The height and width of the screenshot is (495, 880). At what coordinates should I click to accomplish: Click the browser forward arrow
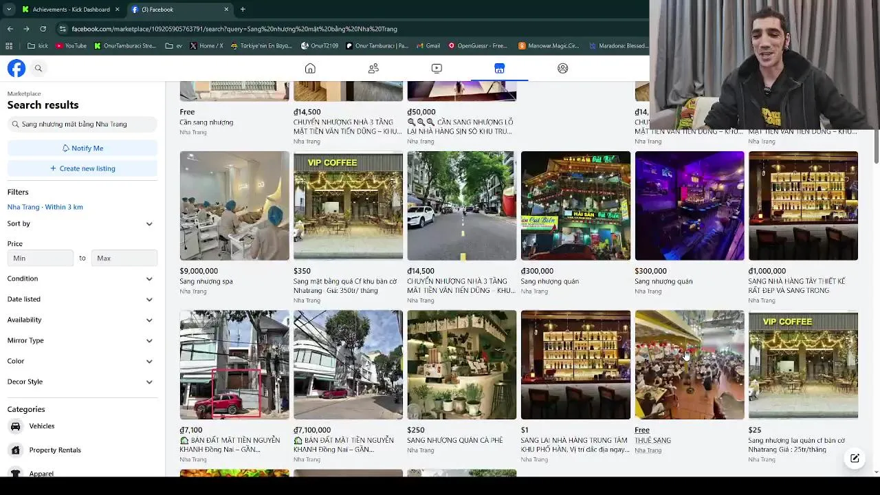pyautogui.click(x=26, y=29)
